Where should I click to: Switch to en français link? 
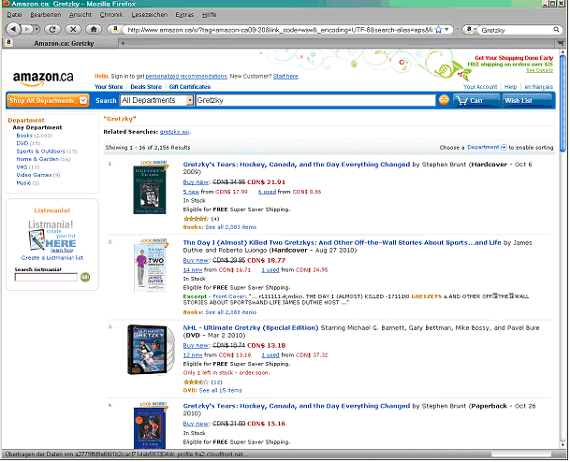(539, 87)
